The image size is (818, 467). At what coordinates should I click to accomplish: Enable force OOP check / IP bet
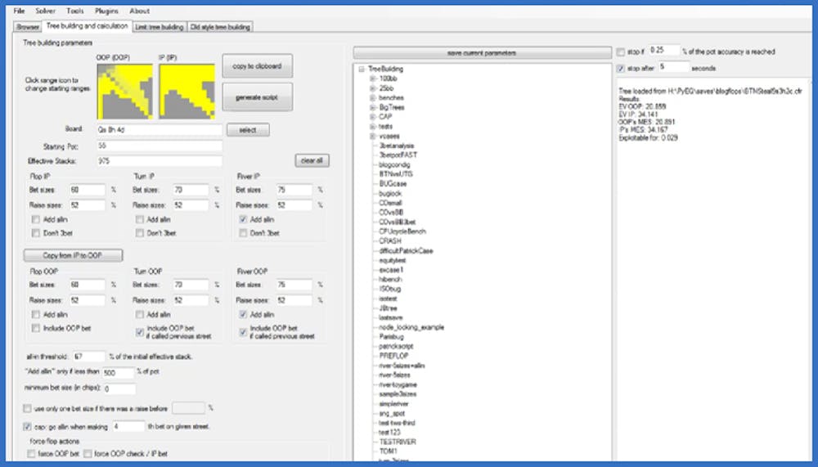tap(88, 454)
